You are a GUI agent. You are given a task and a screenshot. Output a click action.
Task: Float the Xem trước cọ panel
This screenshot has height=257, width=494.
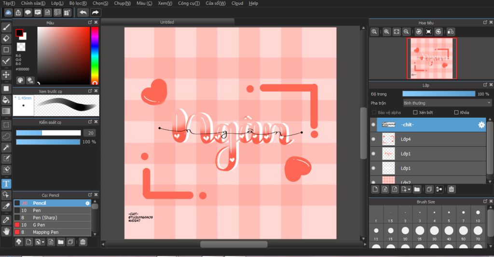(90, 91)
